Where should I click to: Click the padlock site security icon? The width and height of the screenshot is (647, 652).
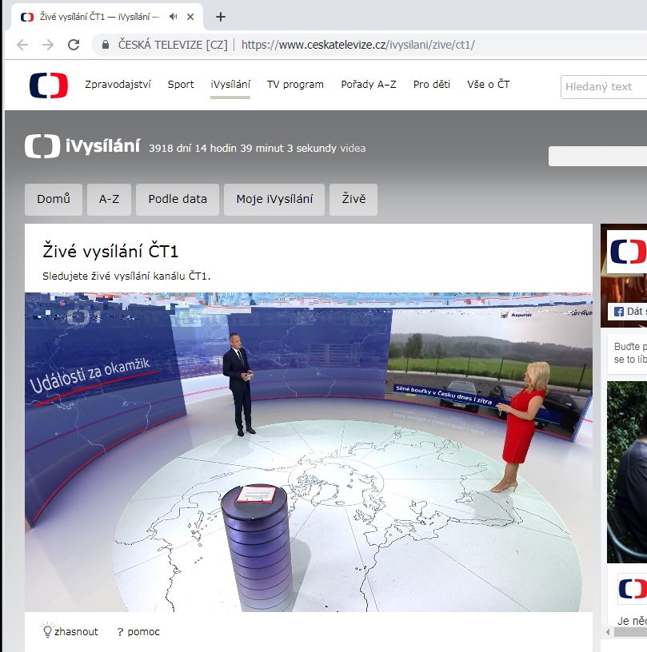tap(104, 45)
